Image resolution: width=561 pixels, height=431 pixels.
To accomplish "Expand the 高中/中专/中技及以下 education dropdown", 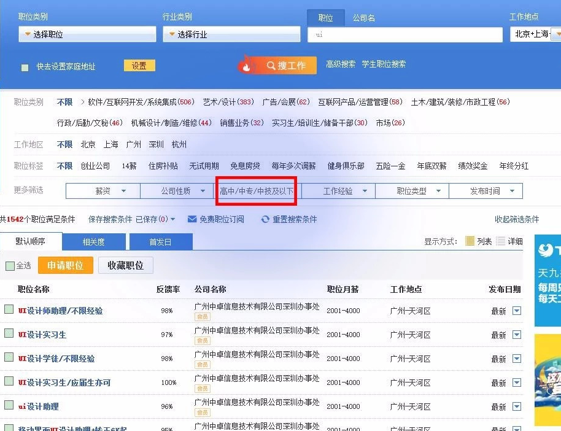I will tap(256, 191).
